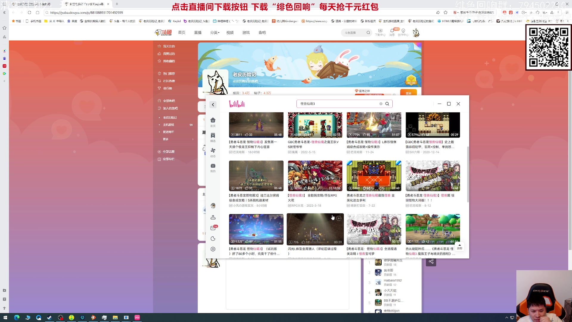This screenshot has width=572, height=322.
Task: Expand Douyu 分类 dropdown menu
Action: click(214, 32)
